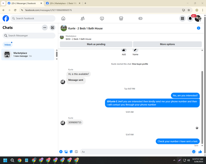This screenshot has height=164, width=206.
Task: Click the Search Facebook field
Action: point(33,18)
